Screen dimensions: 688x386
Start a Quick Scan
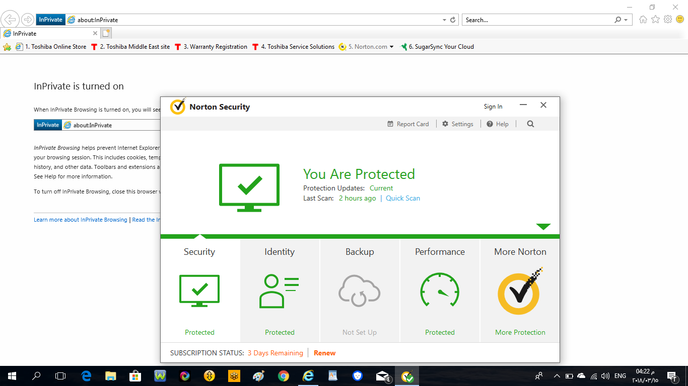[403, 198]
